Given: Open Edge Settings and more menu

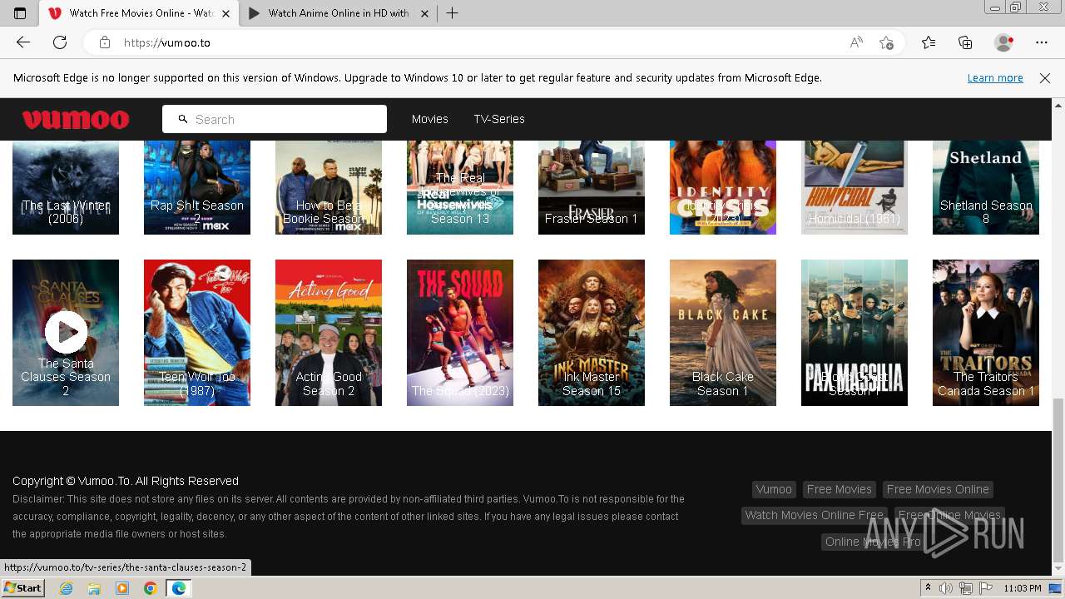Looking at the screenshot, I should (x=1042, y=42).
